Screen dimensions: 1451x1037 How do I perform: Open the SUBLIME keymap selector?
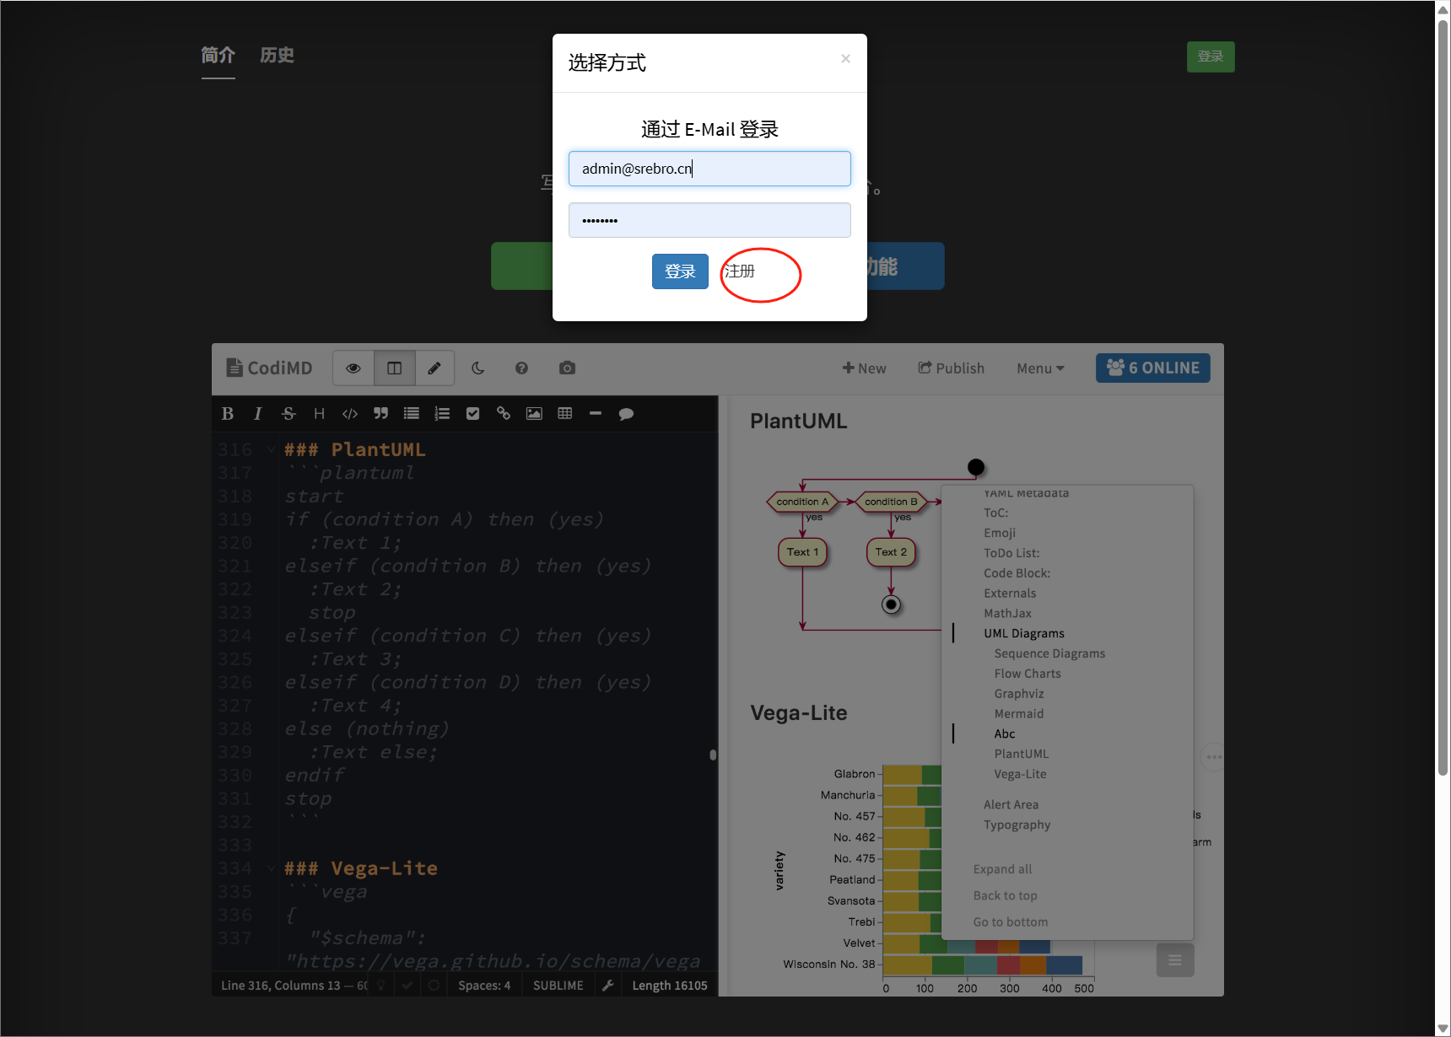[558, 986]
